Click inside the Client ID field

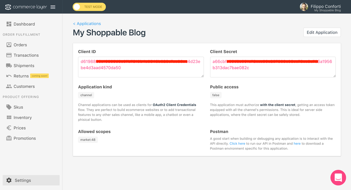(x=141, y=67)
